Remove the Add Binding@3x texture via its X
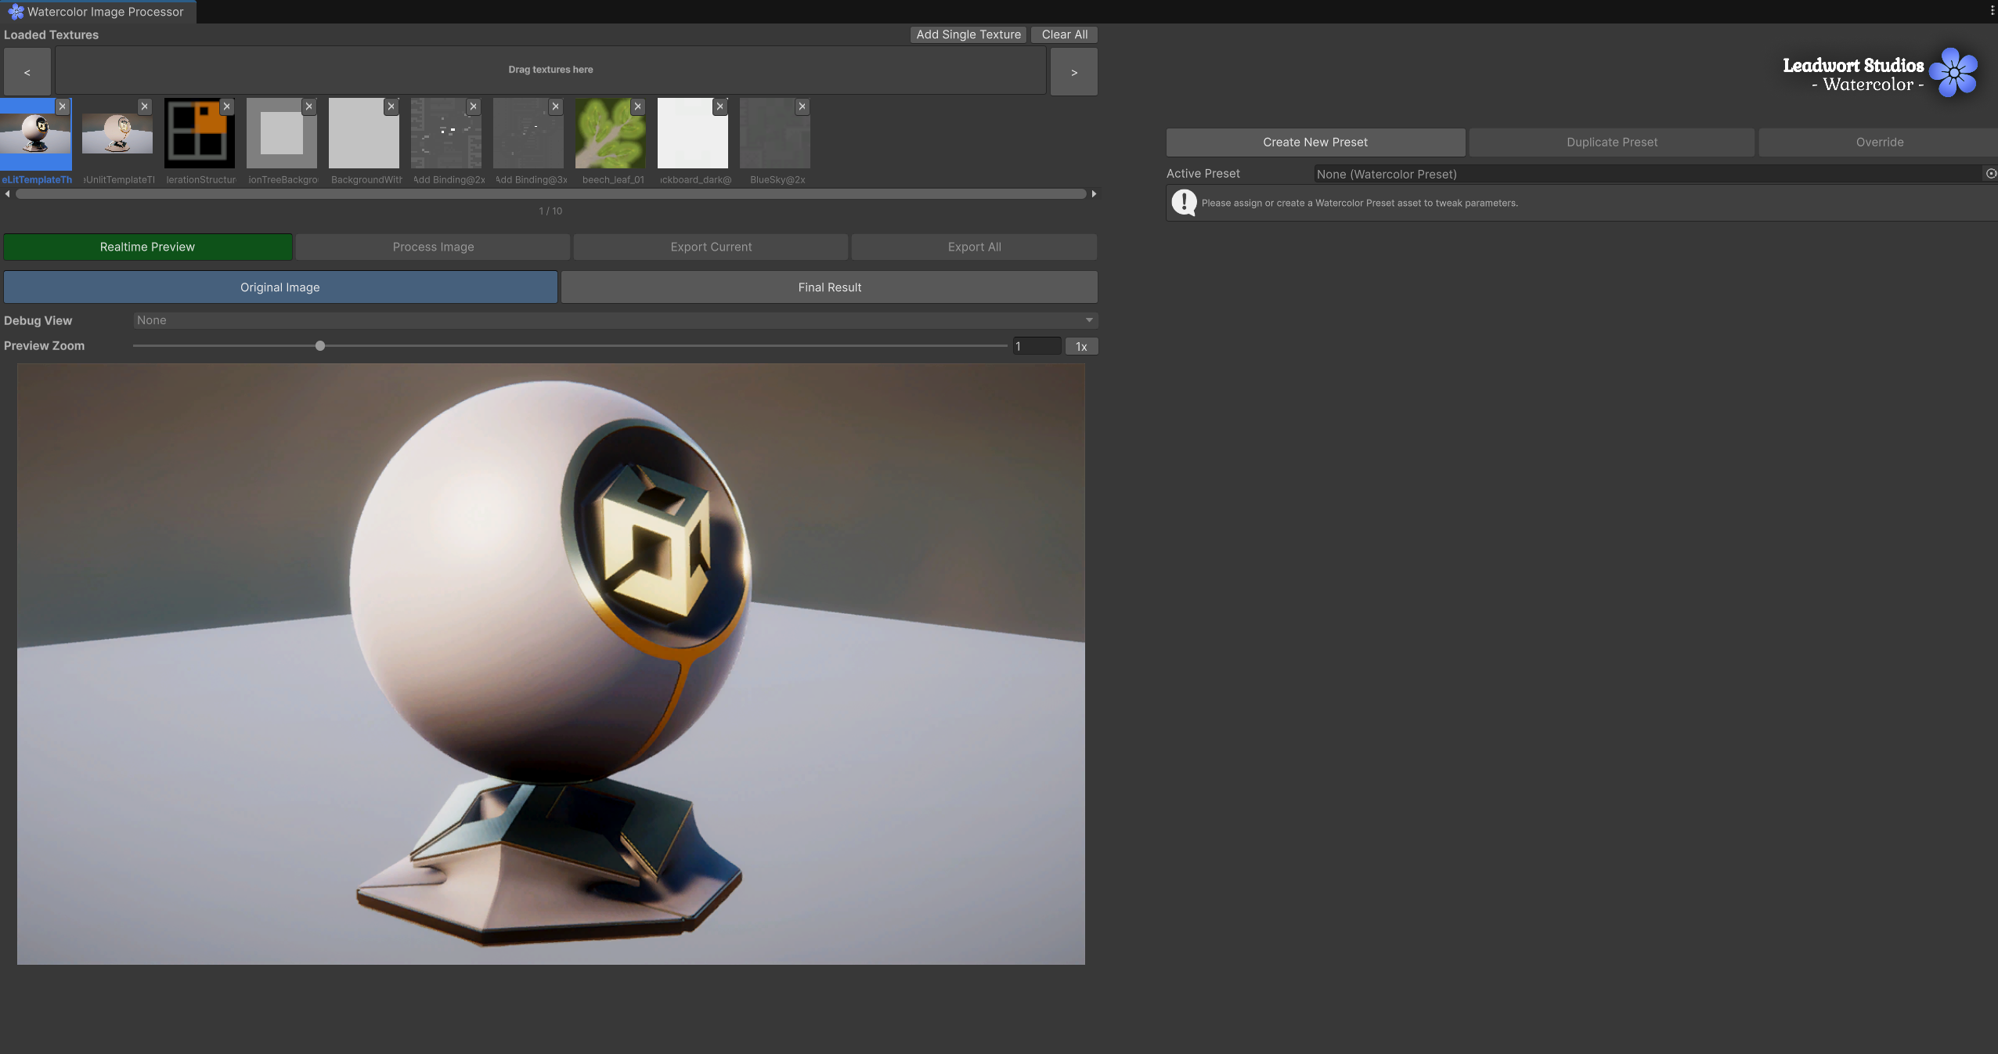The height and width of the screenshot is (1054, 1998). click(556, 106)
